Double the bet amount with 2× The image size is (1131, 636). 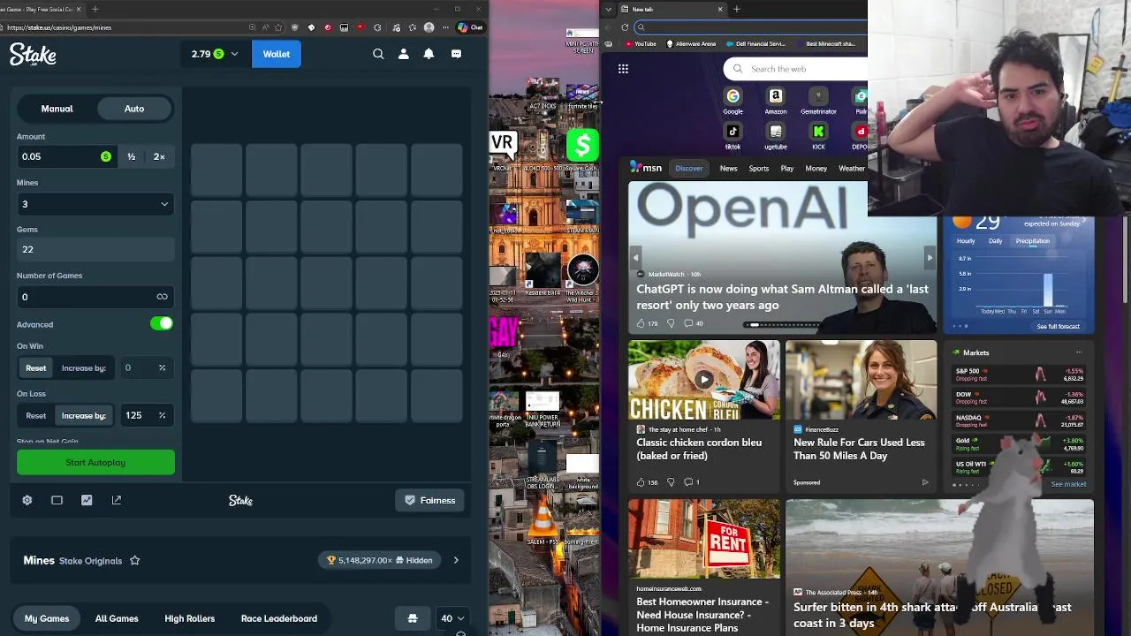(159, 156)
